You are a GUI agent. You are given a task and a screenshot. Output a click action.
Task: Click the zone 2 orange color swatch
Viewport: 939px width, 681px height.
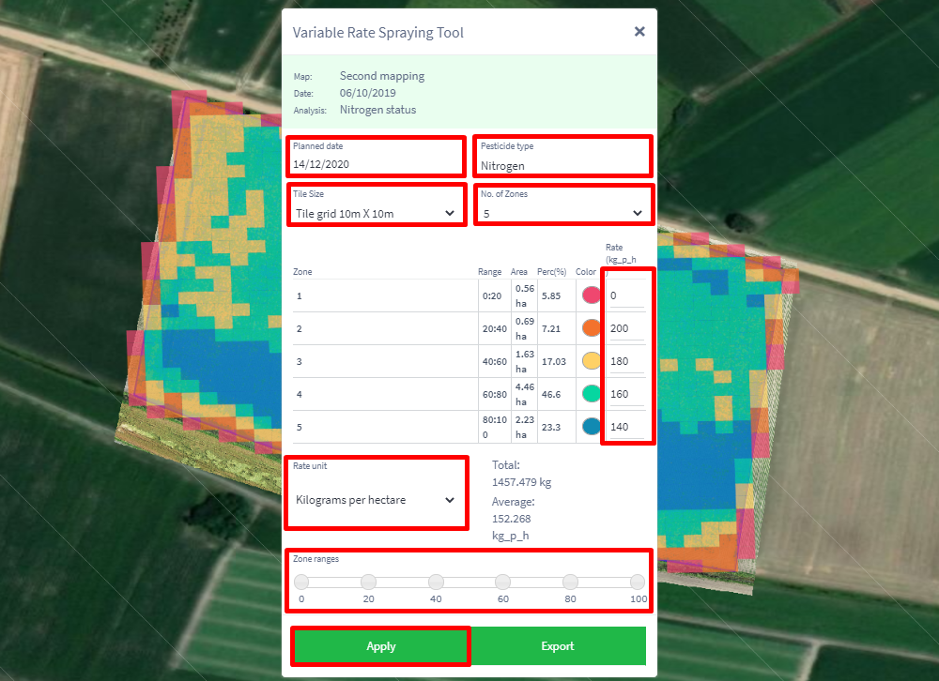pos(592,328)
